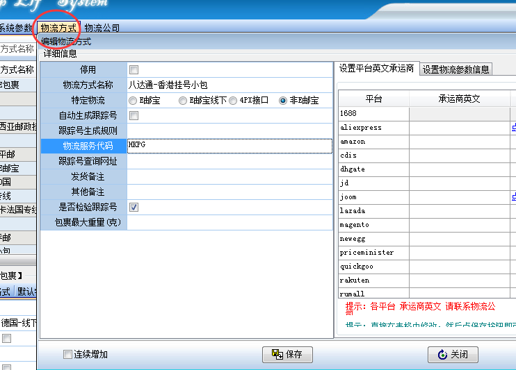Open the 系统参数 tab
This screenshot has height=370, width=516.
(x=17, y=28)
